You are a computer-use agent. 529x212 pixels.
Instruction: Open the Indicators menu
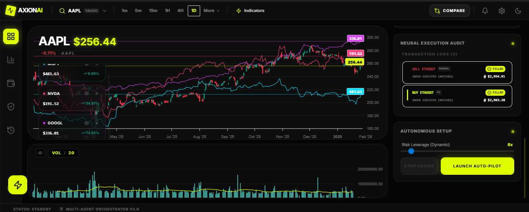(250, 11)
